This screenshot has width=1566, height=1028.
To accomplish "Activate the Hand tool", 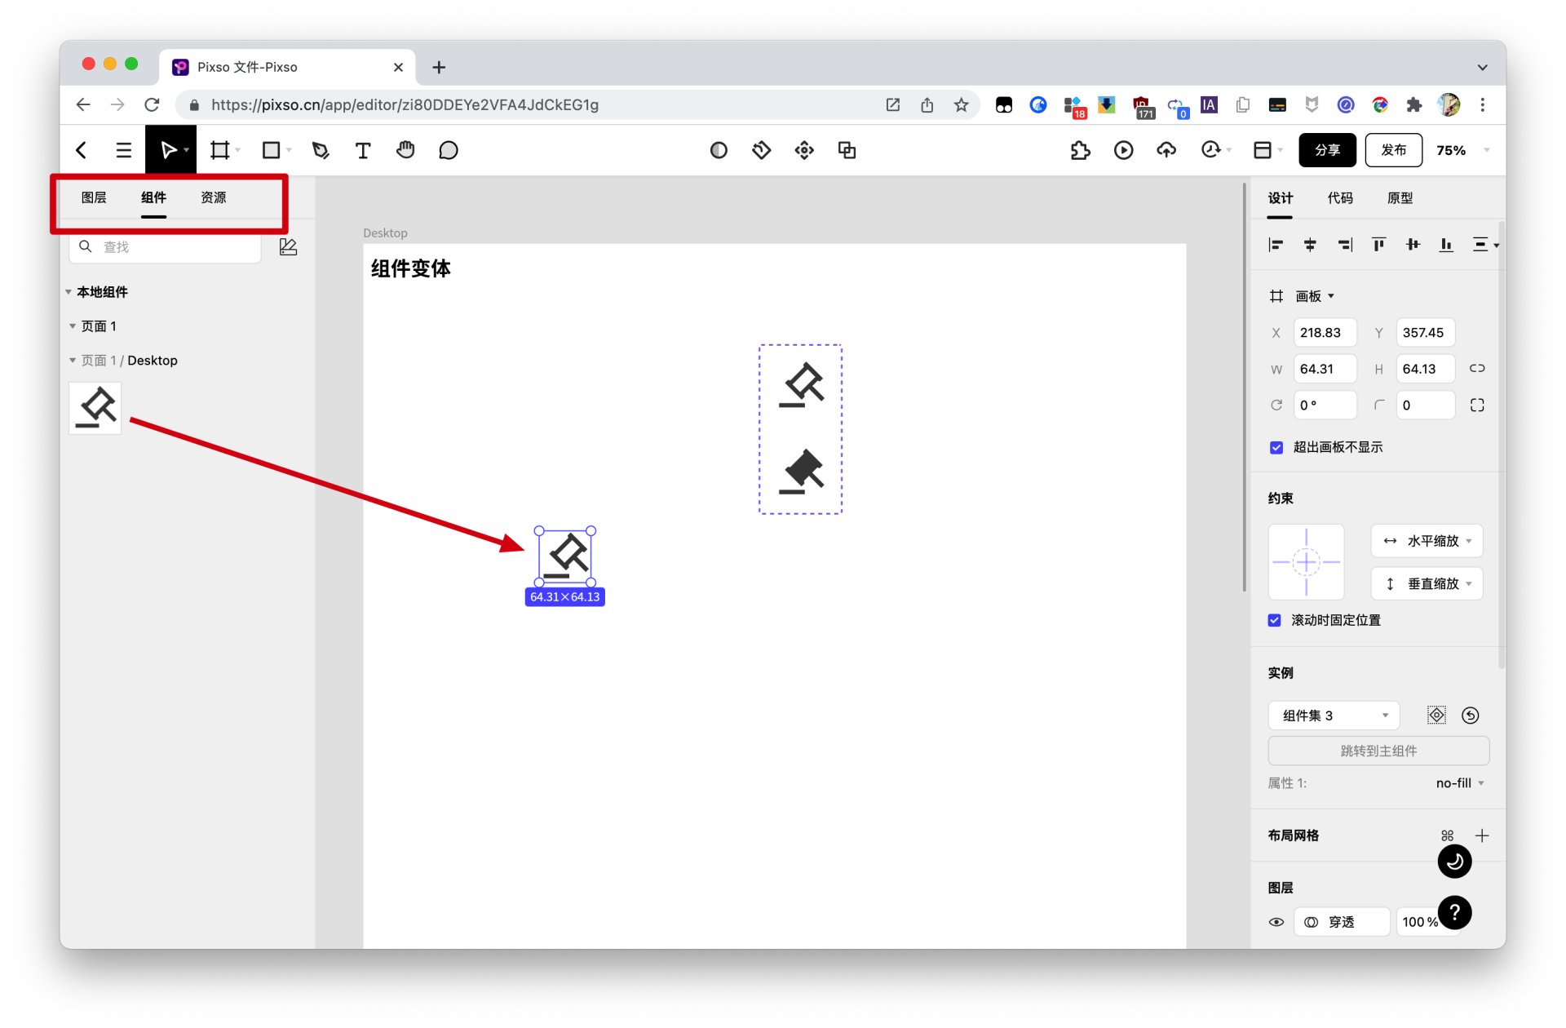I will (405, 150).
